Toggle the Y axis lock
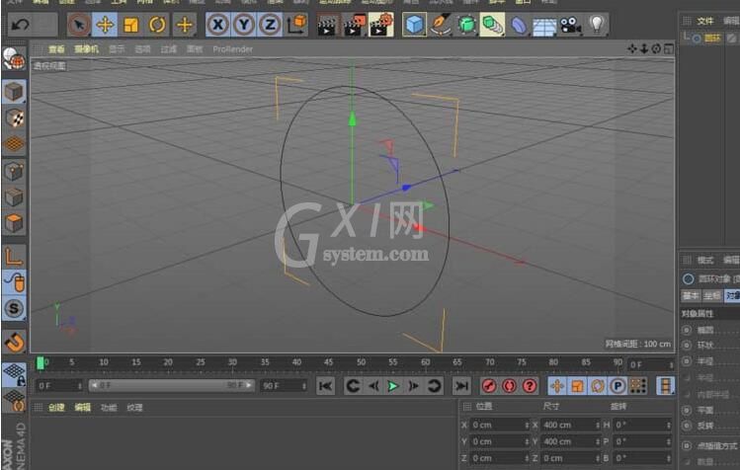The image size is (740, 470). [243, 25]
